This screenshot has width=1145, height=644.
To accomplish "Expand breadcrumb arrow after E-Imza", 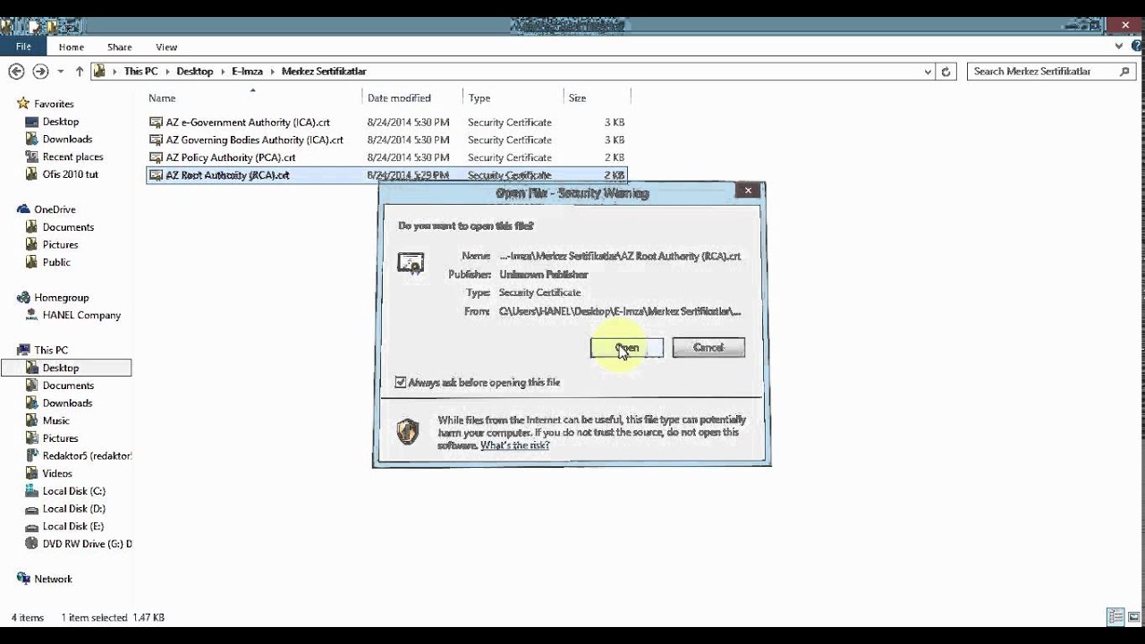I will pyautogui.click(x=272, y=72).
